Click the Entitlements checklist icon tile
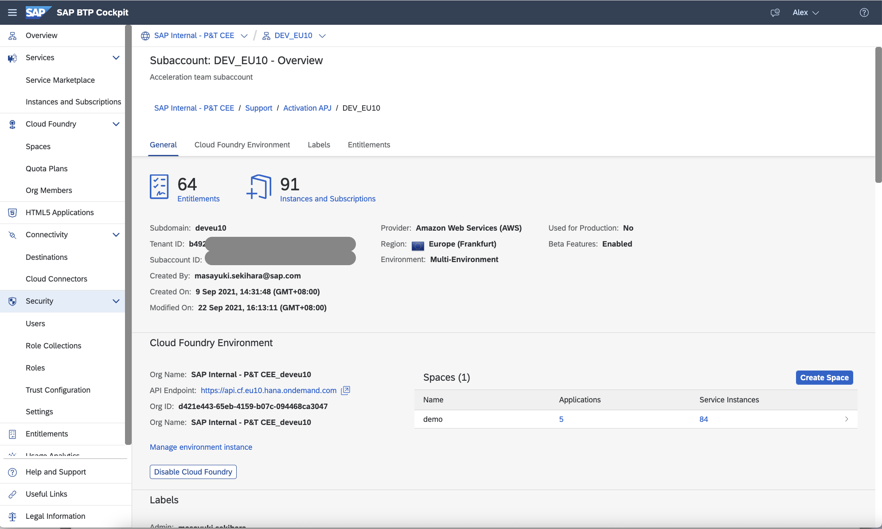Screen dimensions: 882x529 point(159,187)
